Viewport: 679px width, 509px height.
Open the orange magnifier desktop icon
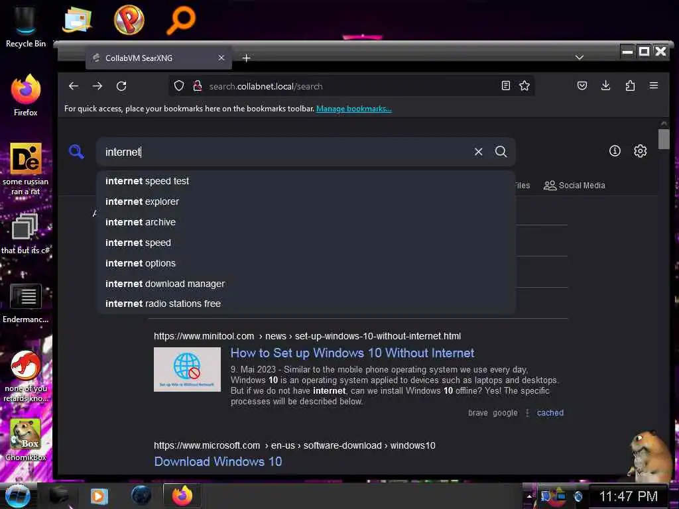coord(181,19)
